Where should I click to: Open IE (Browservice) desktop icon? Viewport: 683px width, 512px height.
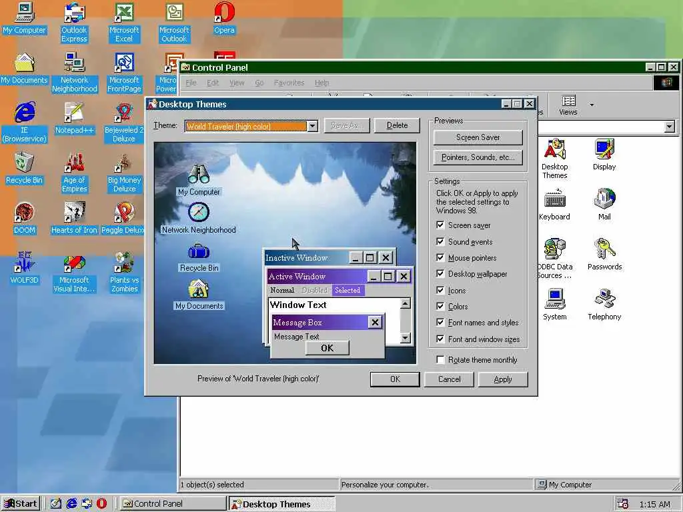tap(25, 123)
